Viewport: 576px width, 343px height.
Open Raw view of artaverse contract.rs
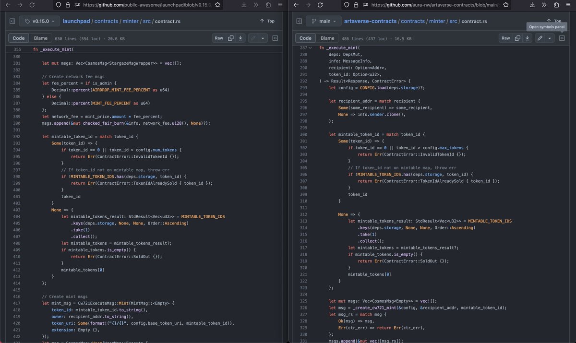[506, 38]
